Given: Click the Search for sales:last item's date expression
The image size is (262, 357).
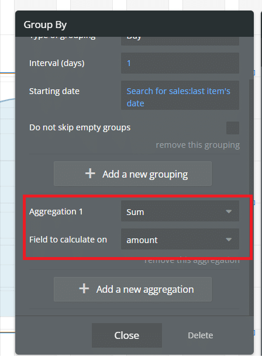Looking at the screenshot, I should [x=178, y=97].
